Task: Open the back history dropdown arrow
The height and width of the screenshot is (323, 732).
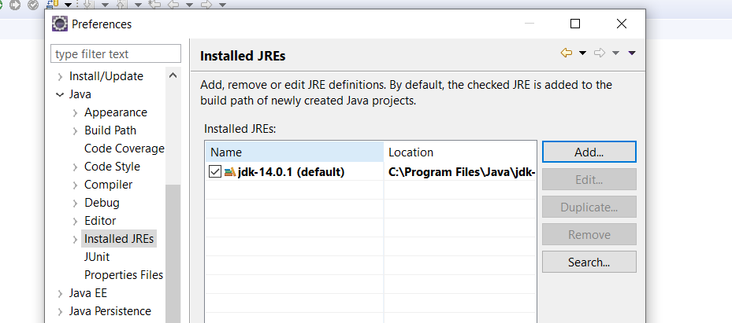Action: tap(582, 53)
